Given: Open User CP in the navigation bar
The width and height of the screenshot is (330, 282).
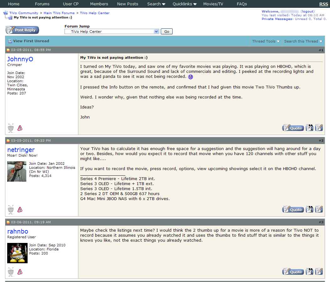Looking at the screenshot, I should (x=71, y=4).
